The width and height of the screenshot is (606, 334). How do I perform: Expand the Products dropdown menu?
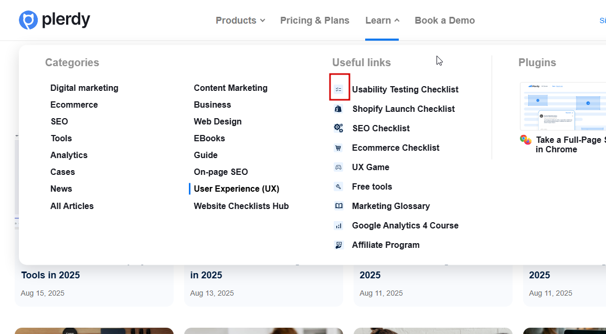coord(240,20)
